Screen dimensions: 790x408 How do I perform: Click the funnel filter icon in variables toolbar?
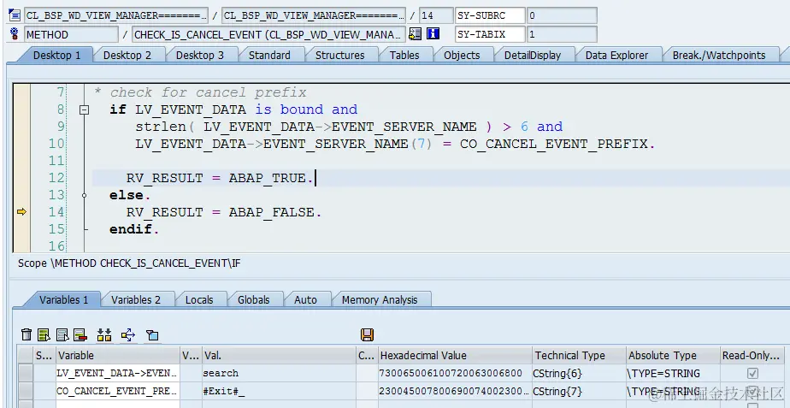coord(152,335)
